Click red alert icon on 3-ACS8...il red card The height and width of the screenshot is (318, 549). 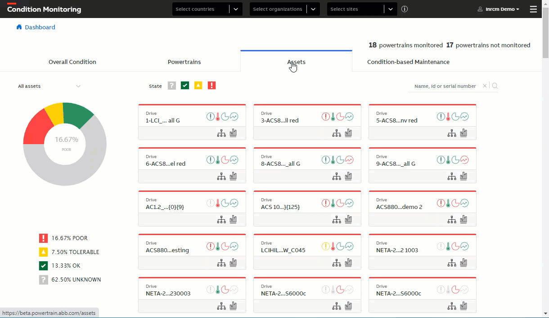coord(325,117)
